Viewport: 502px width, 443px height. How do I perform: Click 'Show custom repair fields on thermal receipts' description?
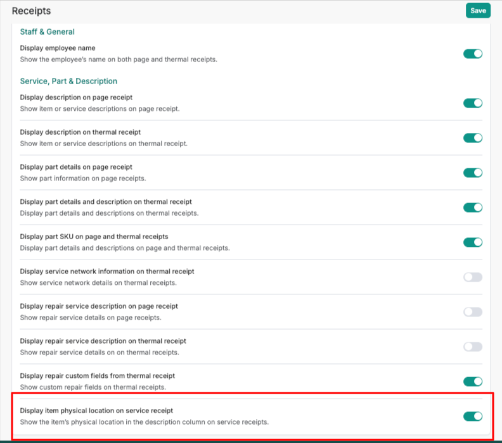(x=93, y=387)
